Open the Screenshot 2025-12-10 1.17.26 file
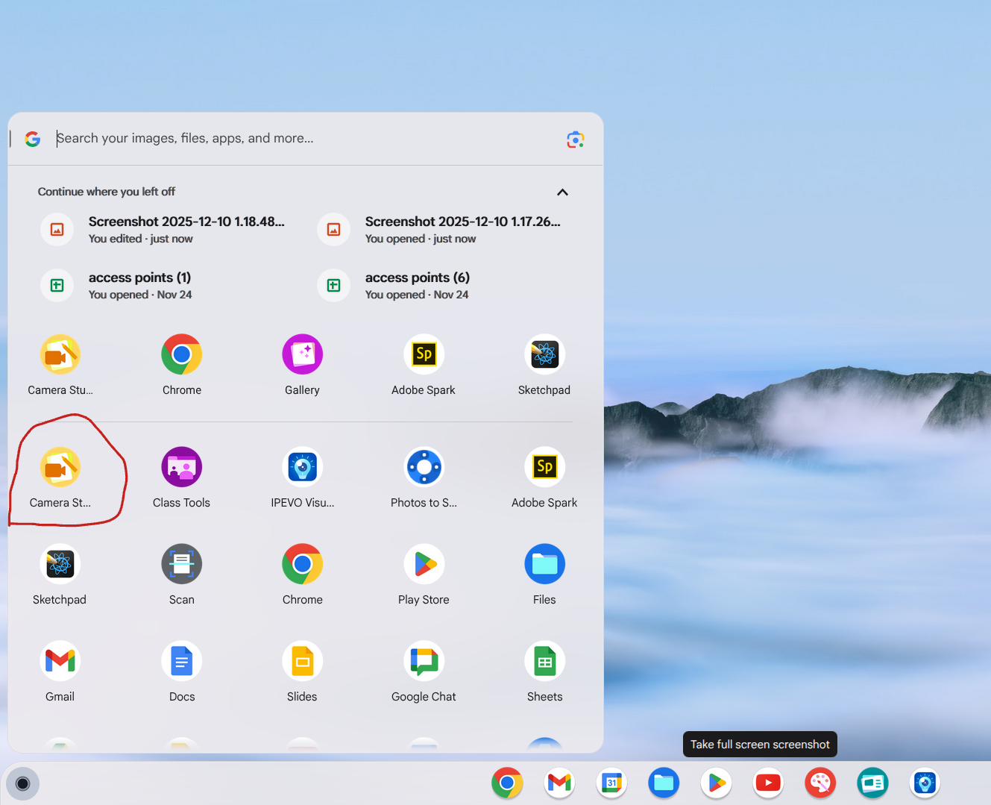The image size is (991, 805). pyautogui.click(x=462, y=229)
